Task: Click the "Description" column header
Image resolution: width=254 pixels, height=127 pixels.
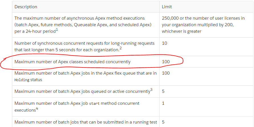Action: (x=26, y=7)
